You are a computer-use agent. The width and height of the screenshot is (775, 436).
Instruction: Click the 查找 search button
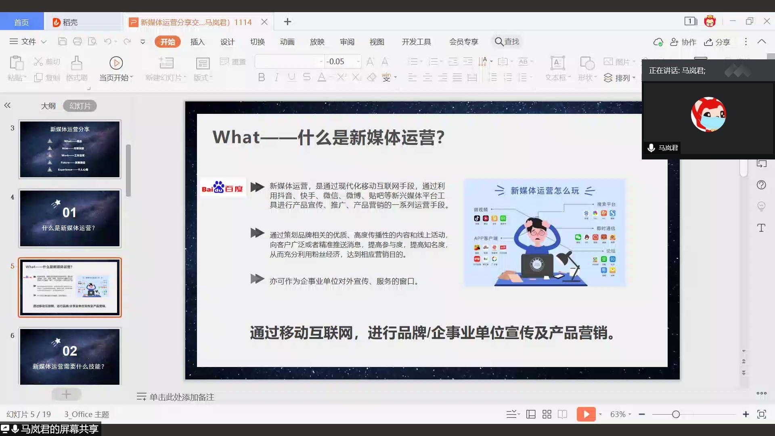[507, 42]
